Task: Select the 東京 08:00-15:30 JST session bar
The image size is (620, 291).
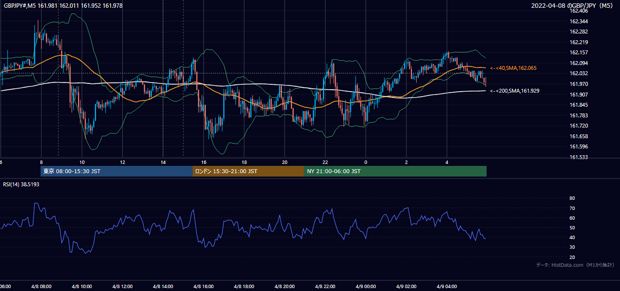Action: pyautogui.click(x=116, y=171)
